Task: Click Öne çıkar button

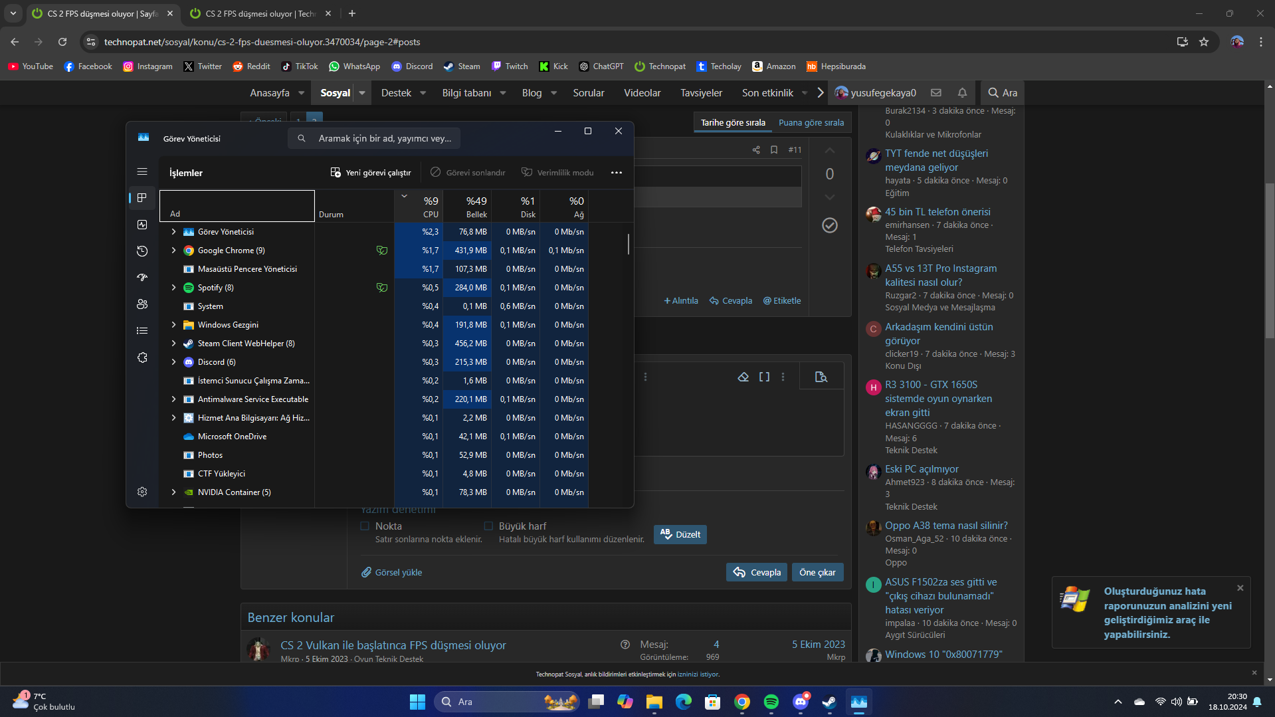Action: pos(817,572)
